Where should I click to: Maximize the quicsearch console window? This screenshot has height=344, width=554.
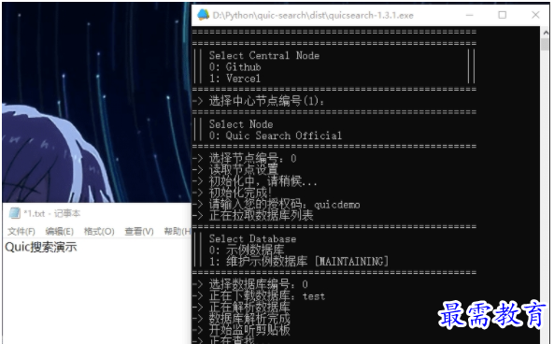tap(502, 15)
